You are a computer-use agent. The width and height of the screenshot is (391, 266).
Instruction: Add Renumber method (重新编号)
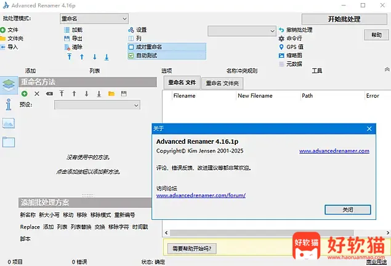point(124,215)
